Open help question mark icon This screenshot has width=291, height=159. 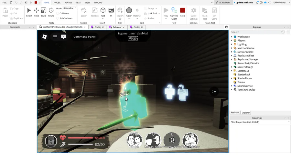coord(261,2)
